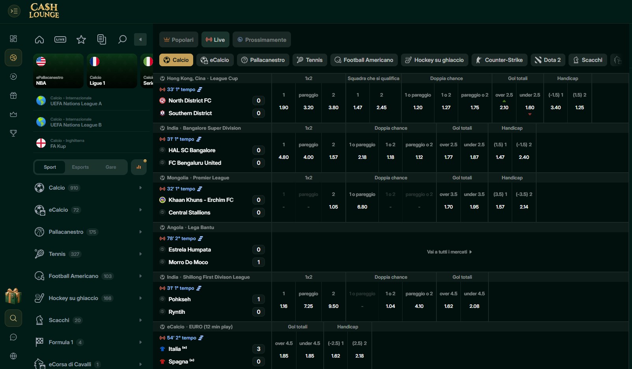Open the home icon in sportsbook toolbar
Viewport: 632px width, 369px height.
pos(39,39)
